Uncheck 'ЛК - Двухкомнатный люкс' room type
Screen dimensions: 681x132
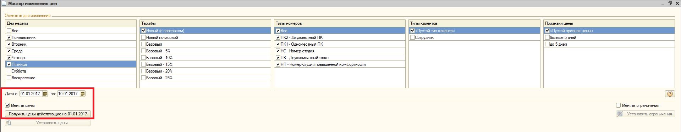tap(278, 58)
